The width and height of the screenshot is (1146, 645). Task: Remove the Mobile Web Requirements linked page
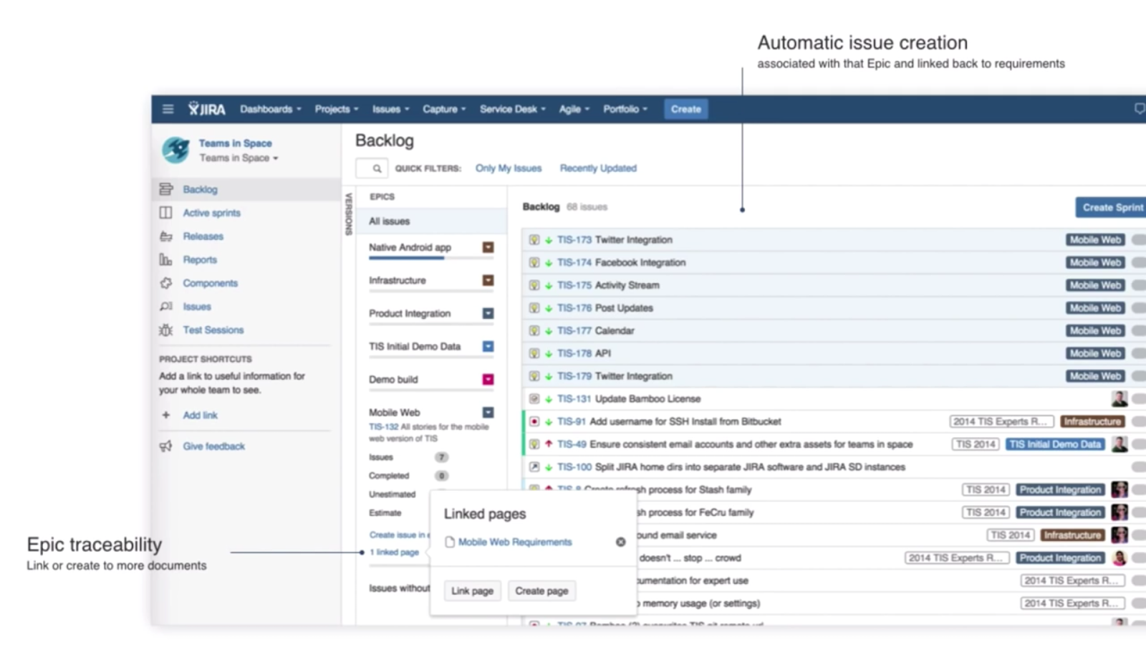pos(620,542)
